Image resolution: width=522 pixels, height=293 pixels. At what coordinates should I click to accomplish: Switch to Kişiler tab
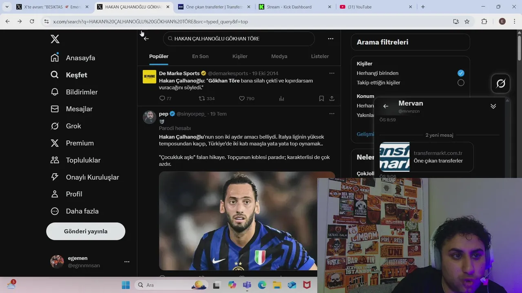coord(240,57)
